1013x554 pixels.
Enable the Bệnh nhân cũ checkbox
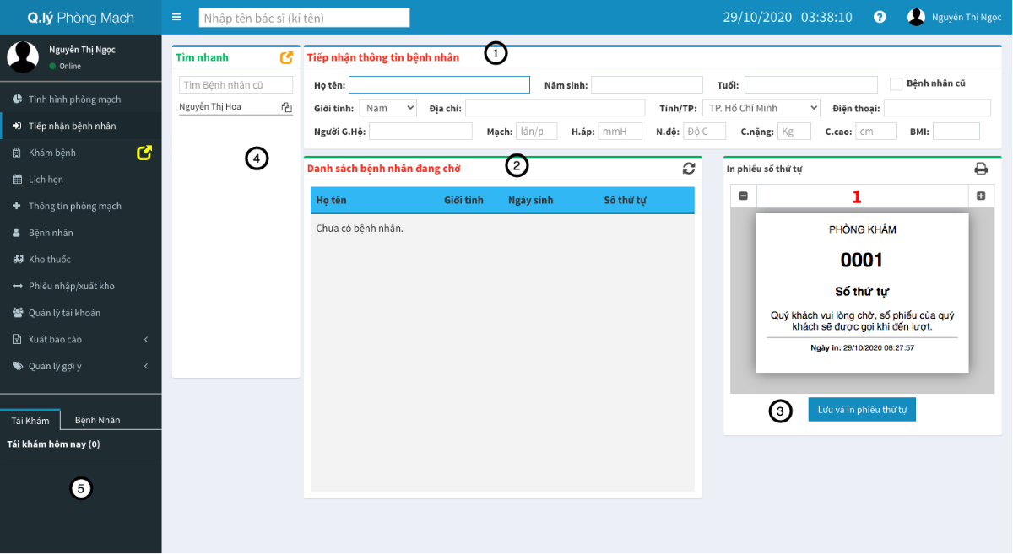tap(898, 82)
